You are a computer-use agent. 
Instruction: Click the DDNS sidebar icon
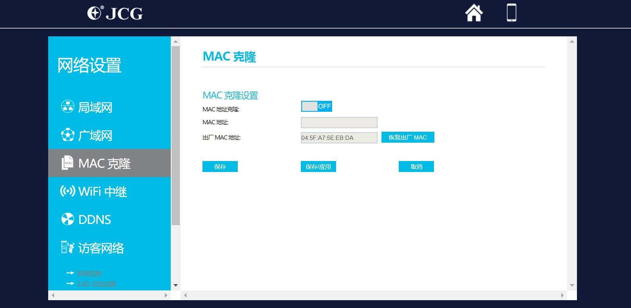pos(67,219)
